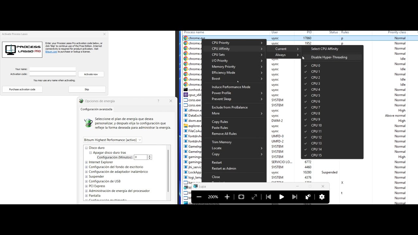Expand the Pantalla tree node
Image resolution: width=418 pixels, height=235 pixels.
pyautogui.click(x=87, y=196)
